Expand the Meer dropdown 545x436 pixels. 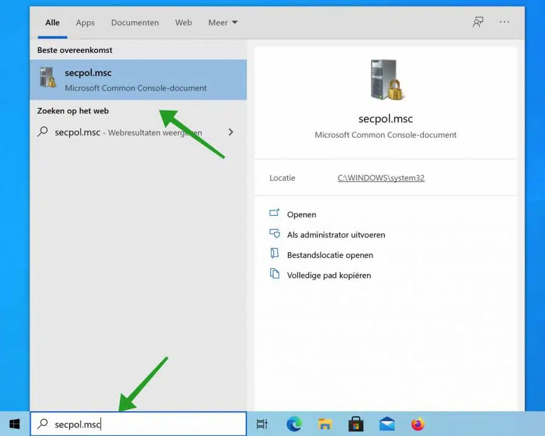223,22
